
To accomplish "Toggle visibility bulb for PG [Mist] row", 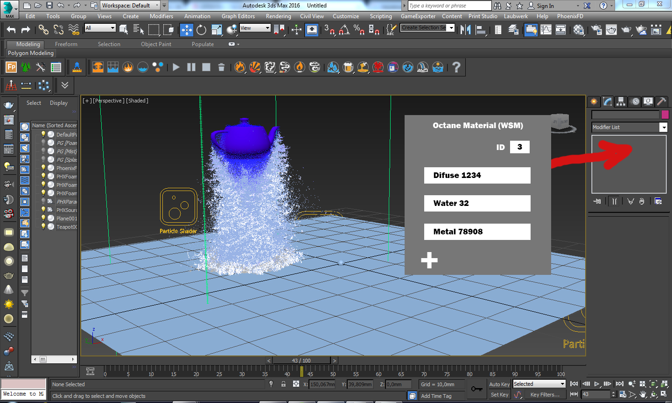I will pyautogui.click(x=43, y=151).
